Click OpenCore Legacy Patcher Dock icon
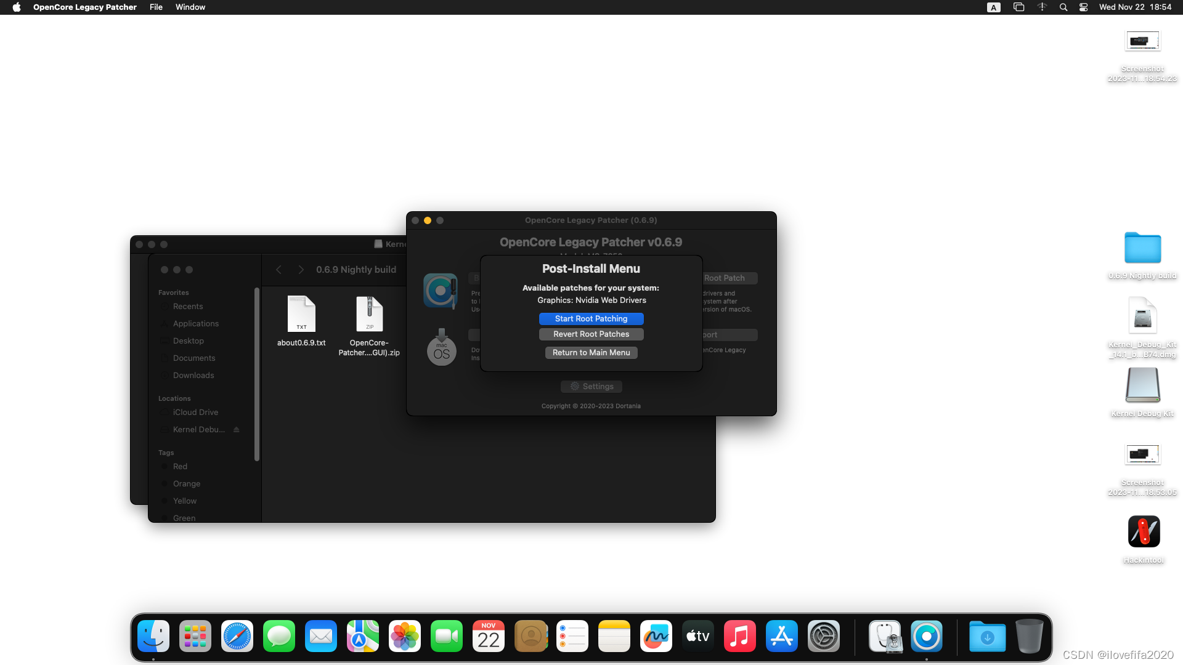Image resolution: width=1183 pixels, height=665 pixels. coord(927,636)
